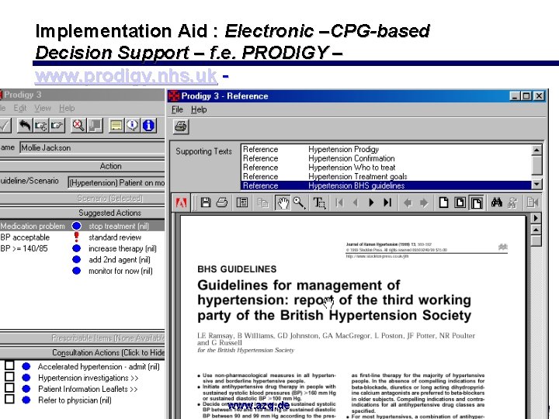Click the Action header bar
Image resolution: width=559 pixels, height=419 pixels.
pyautogui.click(x=82, y=166)
